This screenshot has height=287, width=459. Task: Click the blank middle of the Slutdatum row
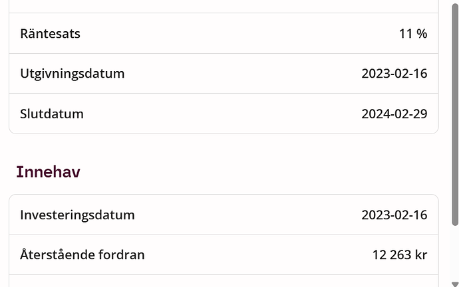(x=224, y=114)
